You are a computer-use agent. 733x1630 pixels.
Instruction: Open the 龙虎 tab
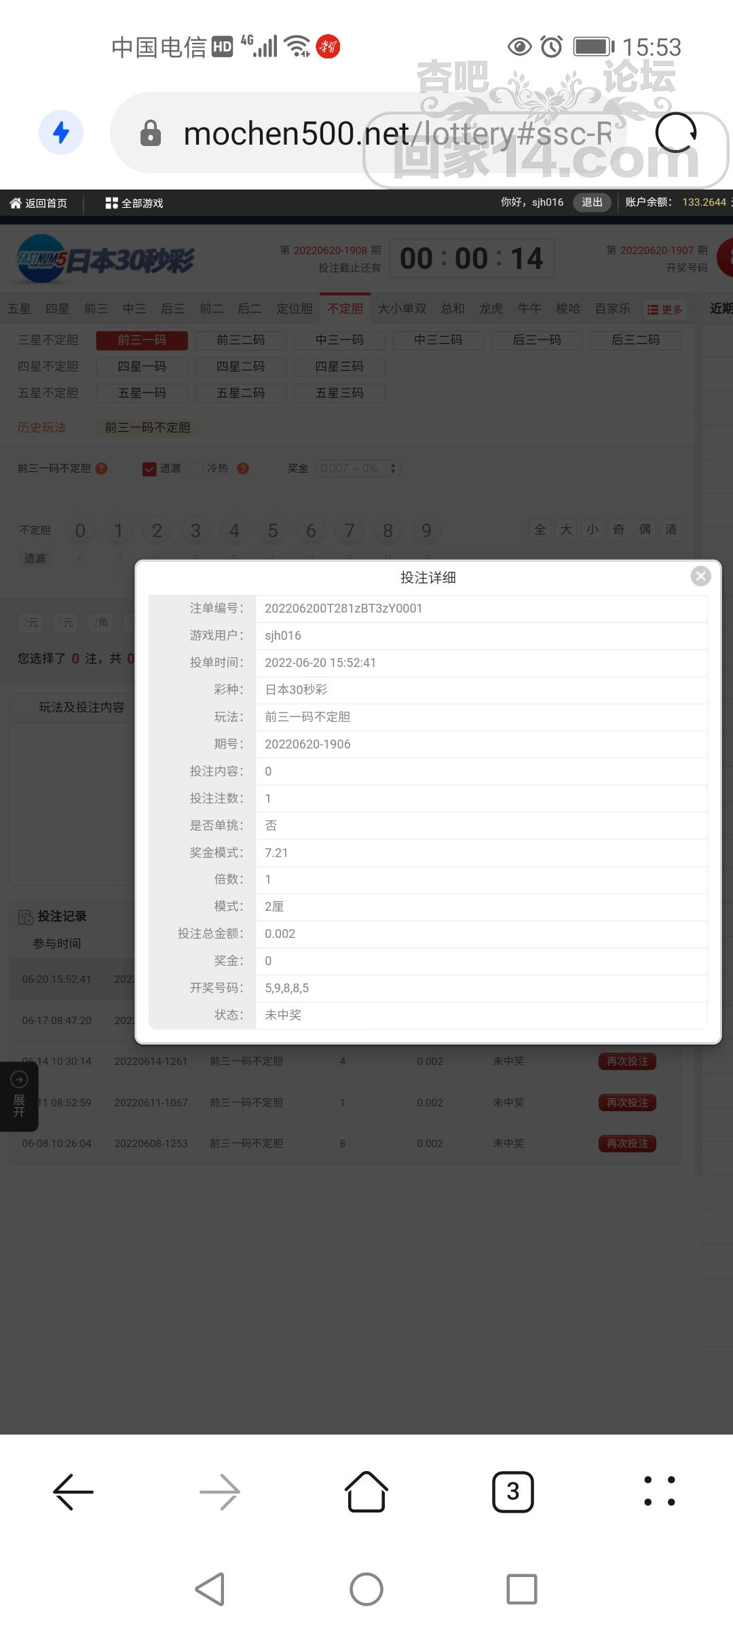tap(491, 309)
